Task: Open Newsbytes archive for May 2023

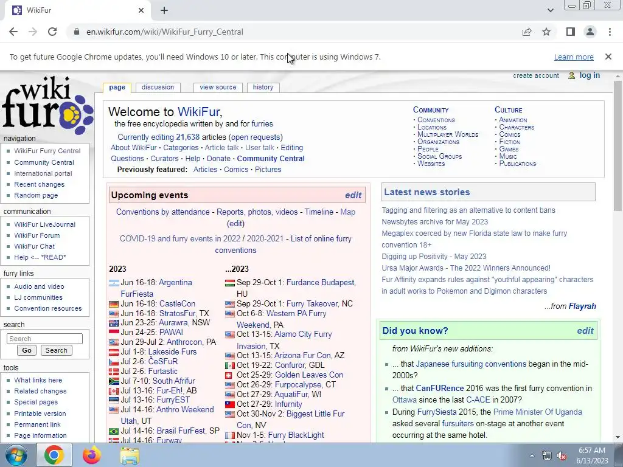Action: (434, 222)
